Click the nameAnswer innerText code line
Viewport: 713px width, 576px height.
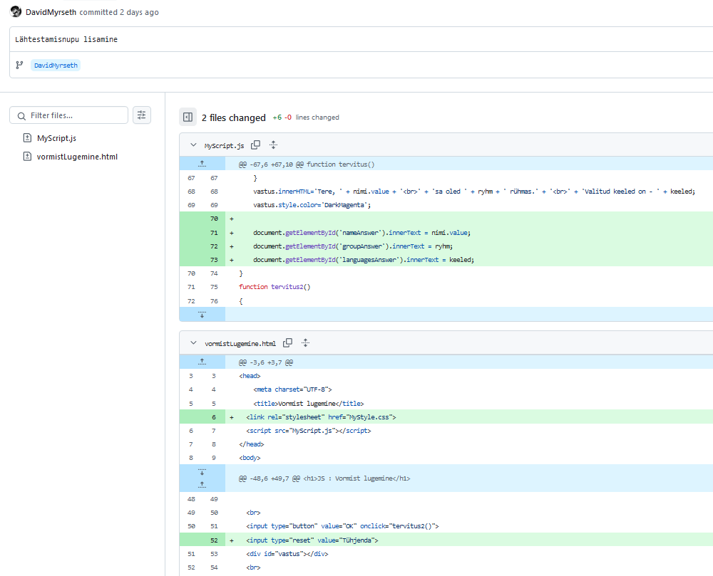tap(362, 232)
